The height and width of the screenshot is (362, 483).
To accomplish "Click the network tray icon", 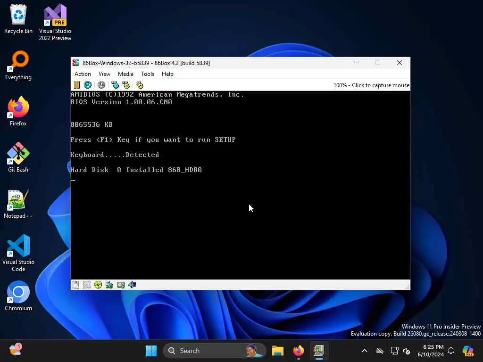I will 394,351.
